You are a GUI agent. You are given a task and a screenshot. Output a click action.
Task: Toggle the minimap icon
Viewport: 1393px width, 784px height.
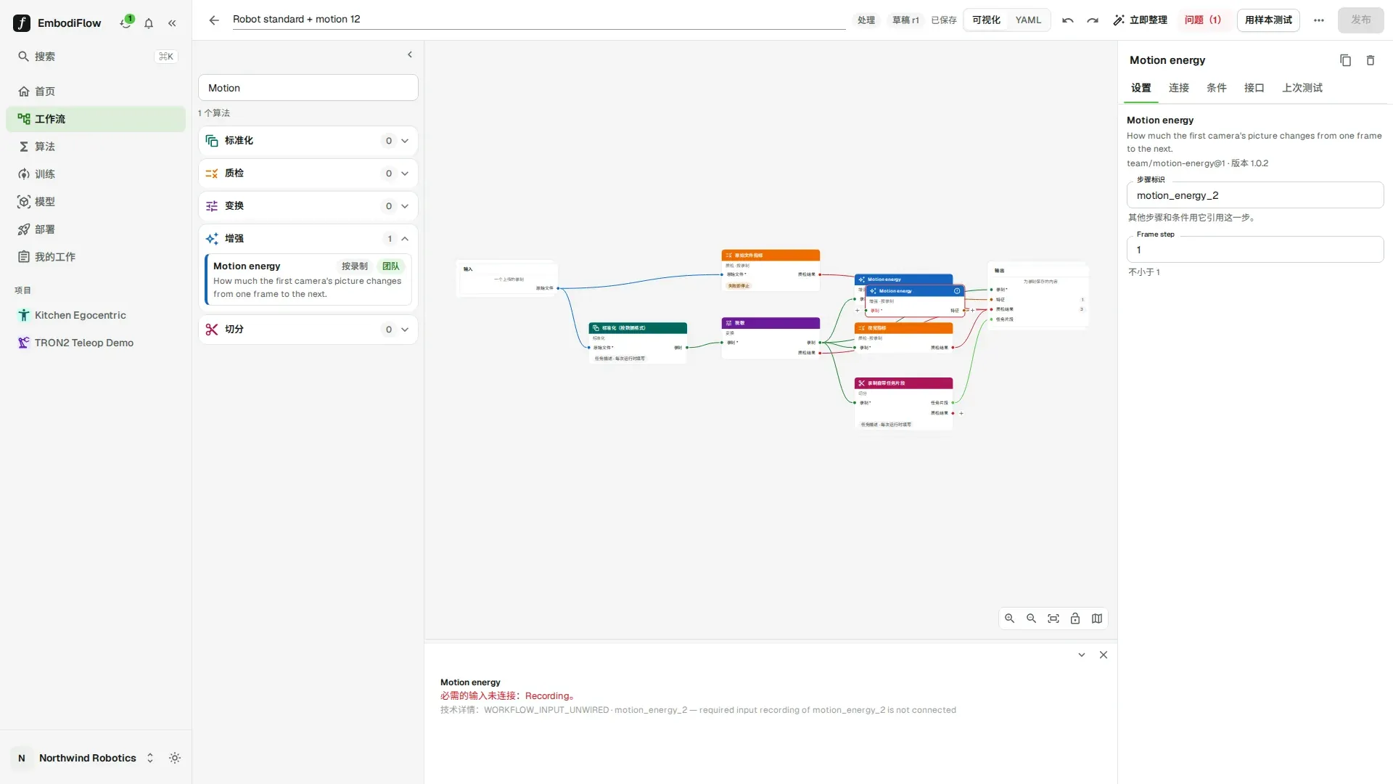click(x=1097, y=618)
